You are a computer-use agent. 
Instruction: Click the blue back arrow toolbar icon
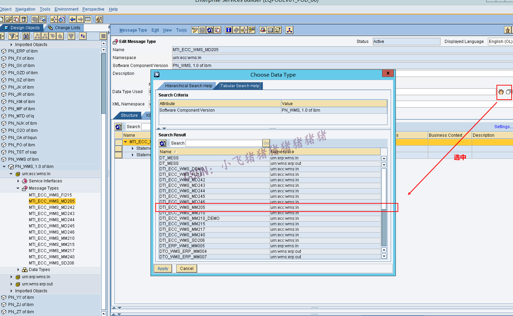click(x=73, y=19)
